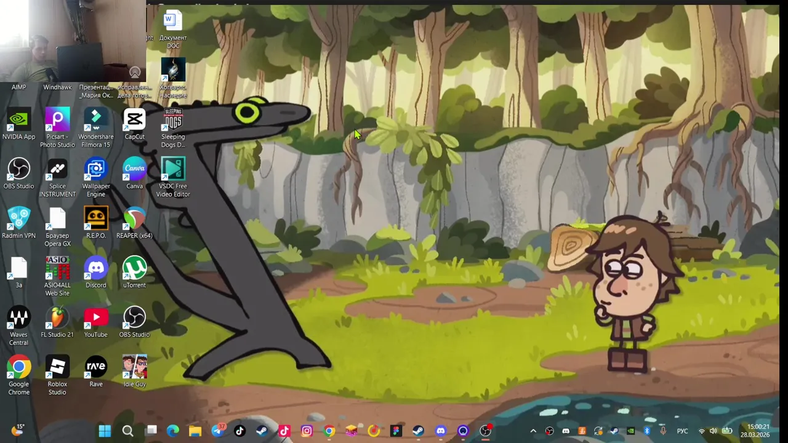Image resolution: width=788 pixels, height=443 pixels.
Task: Open OBS Studio icon beside YouTube shortcut
Action: 134,322
